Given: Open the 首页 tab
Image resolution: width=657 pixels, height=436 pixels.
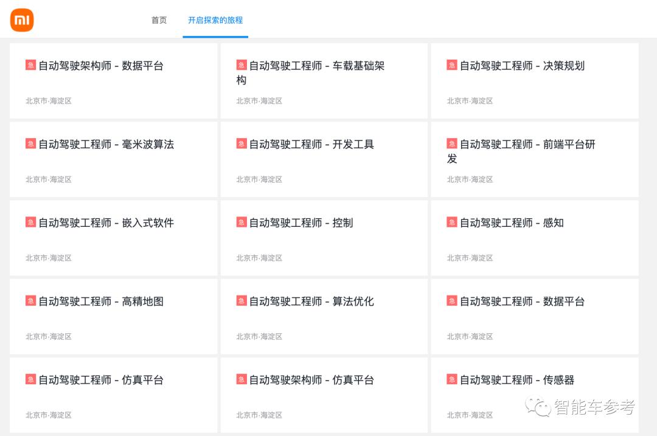Looking at the screenshot, I should tap(159, 20).
